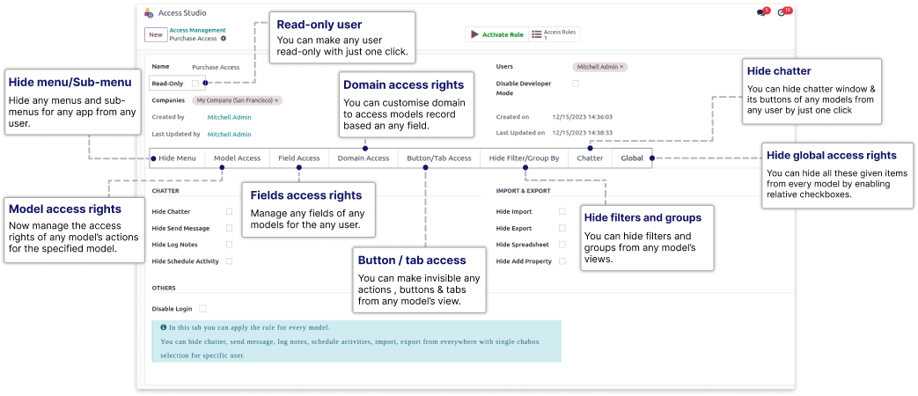This screenshot has height=396, width=918.
Task: Open the Model Access tab
Action: click(x=237, y=158)
